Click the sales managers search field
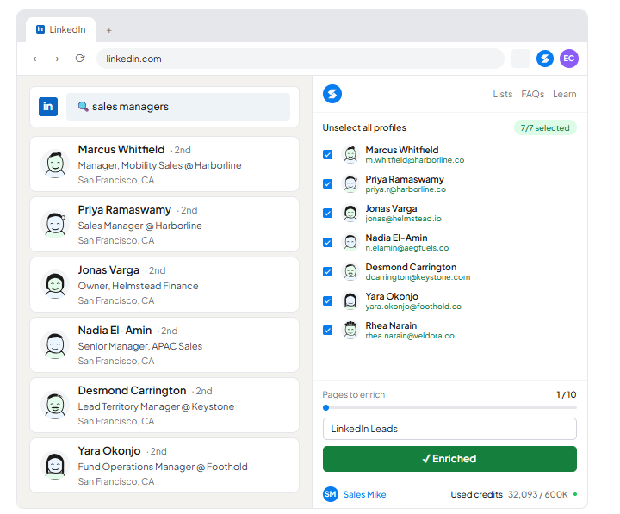 tap(178, 107)
